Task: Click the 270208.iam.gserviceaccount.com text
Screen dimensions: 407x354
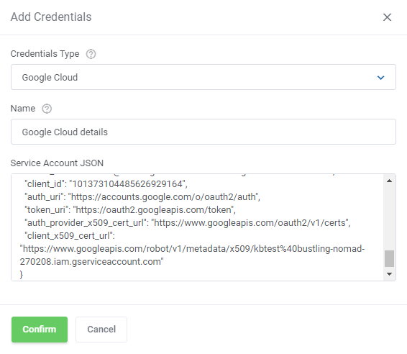Action: click(91, 261)
